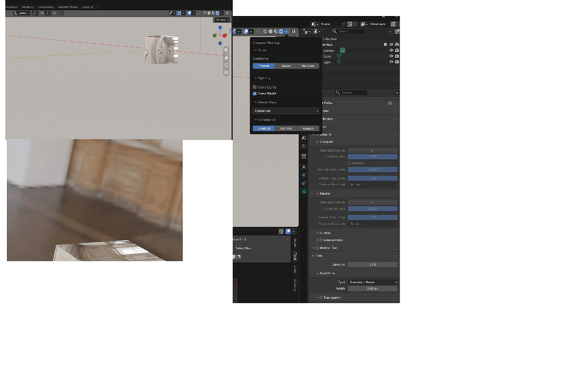Select solid shading icon beside the shading popover
The height and width of the screenshot is (377, 586).
tap(270, 32)
